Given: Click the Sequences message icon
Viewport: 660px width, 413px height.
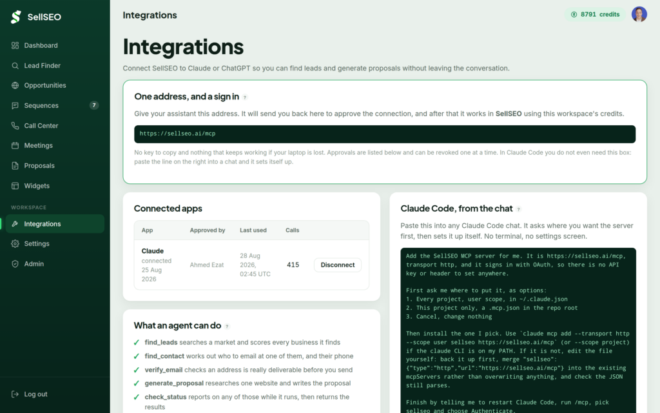Looking at the screenshot, I should point(15,106).
